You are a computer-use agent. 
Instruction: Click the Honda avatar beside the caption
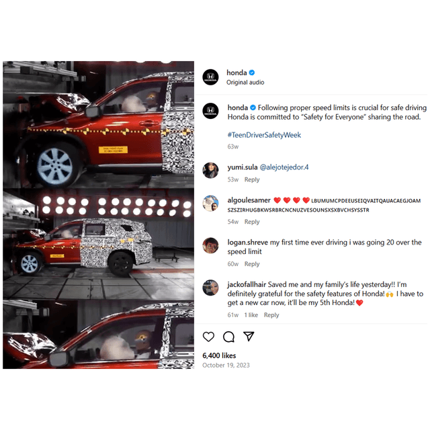(210, 111)
